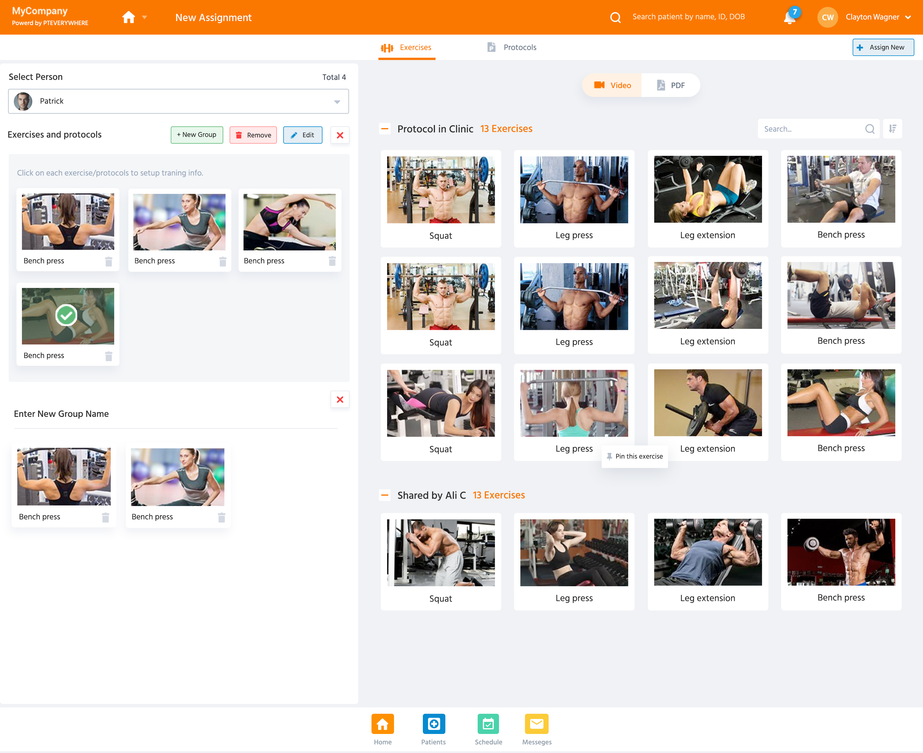The height and width of the screenshot is (753, 923).
Task: Close new group with red X
Action: click(x=340, y=399)
